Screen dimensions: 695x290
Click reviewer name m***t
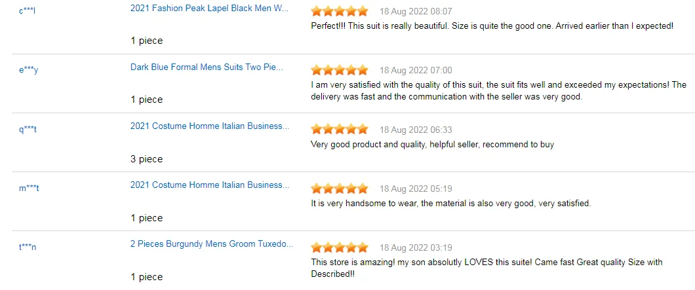click(x=30, y=189)
